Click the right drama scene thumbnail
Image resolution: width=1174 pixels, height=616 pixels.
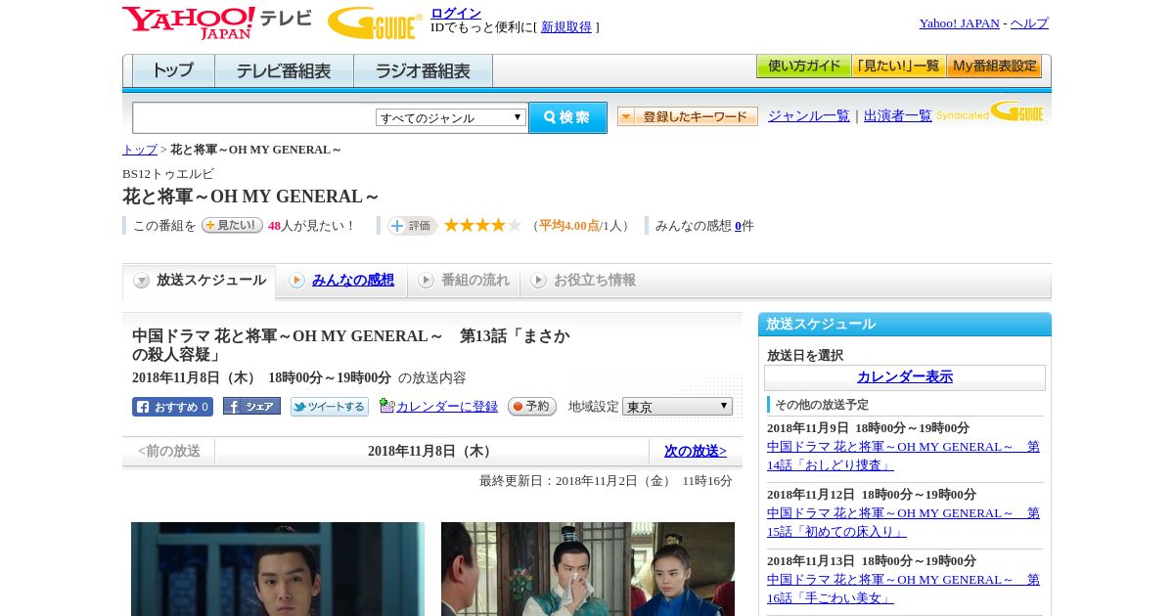tap(588, 569)
